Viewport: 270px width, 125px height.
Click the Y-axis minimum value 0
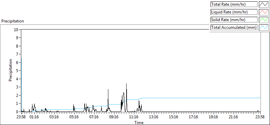coord(17,112)
